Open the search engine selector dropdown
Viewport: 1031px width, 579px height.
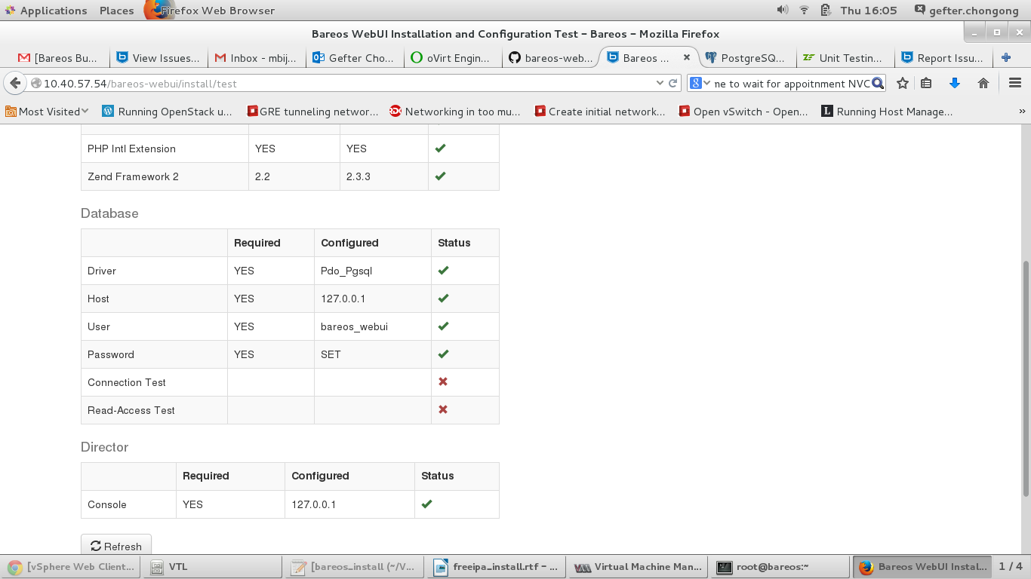pyautogui.click(x=700, y=84)
